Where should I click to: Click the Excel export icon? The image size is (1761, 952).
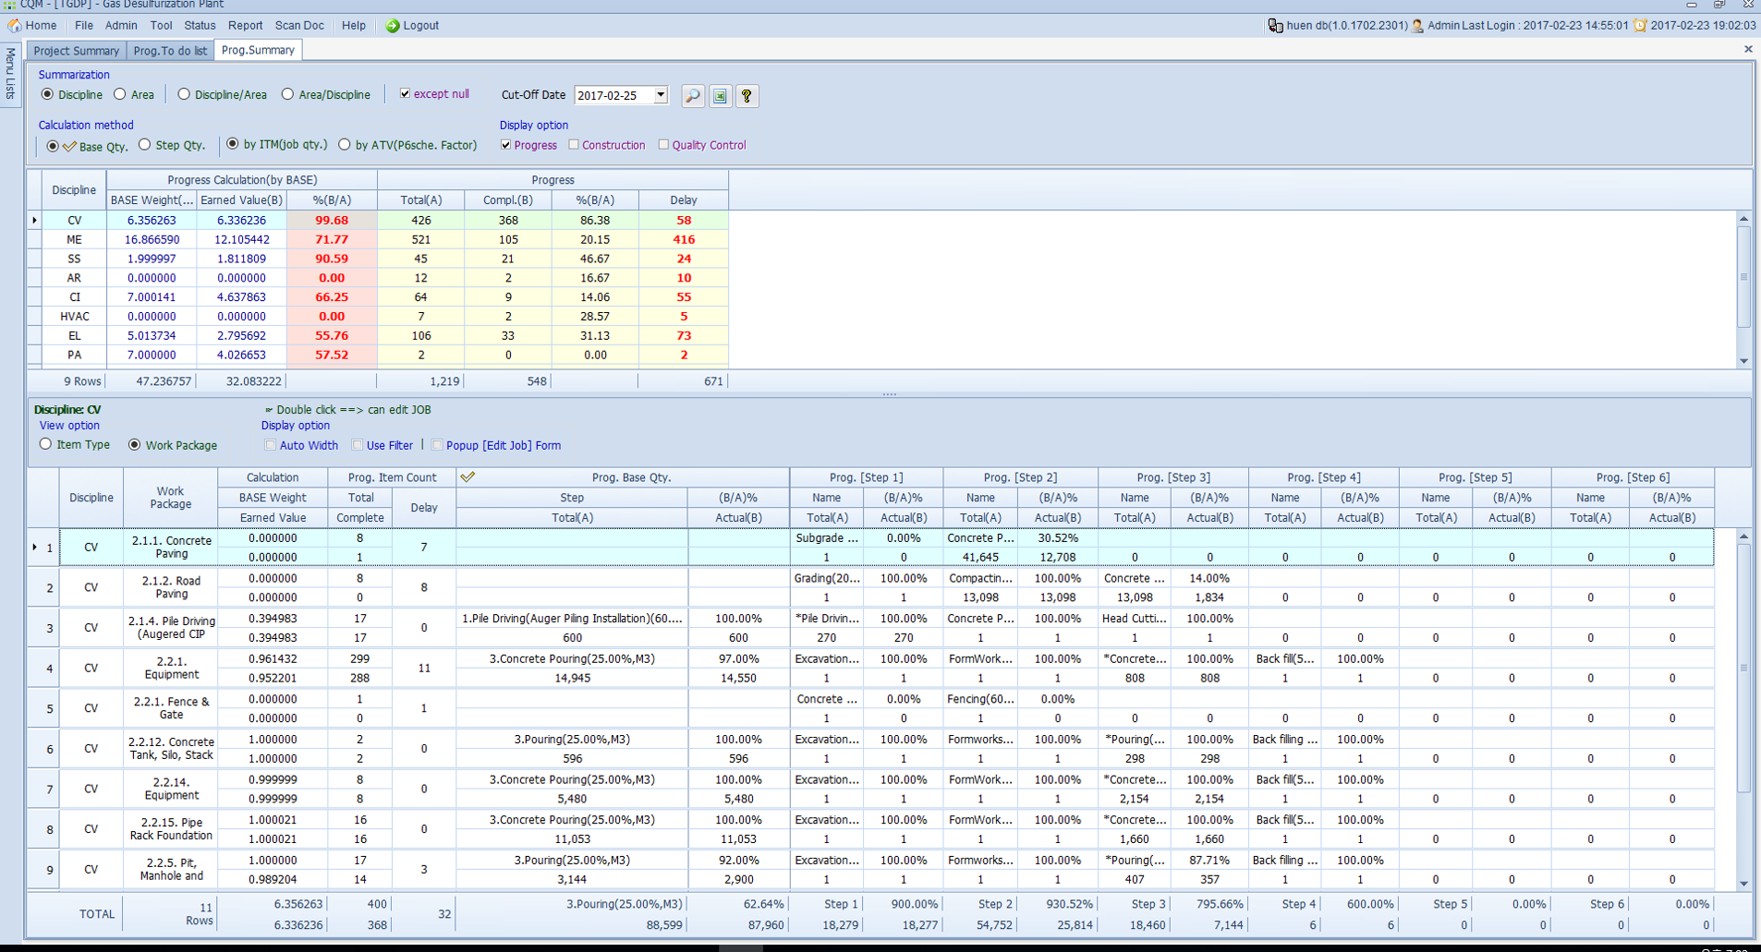coord(720,96)
